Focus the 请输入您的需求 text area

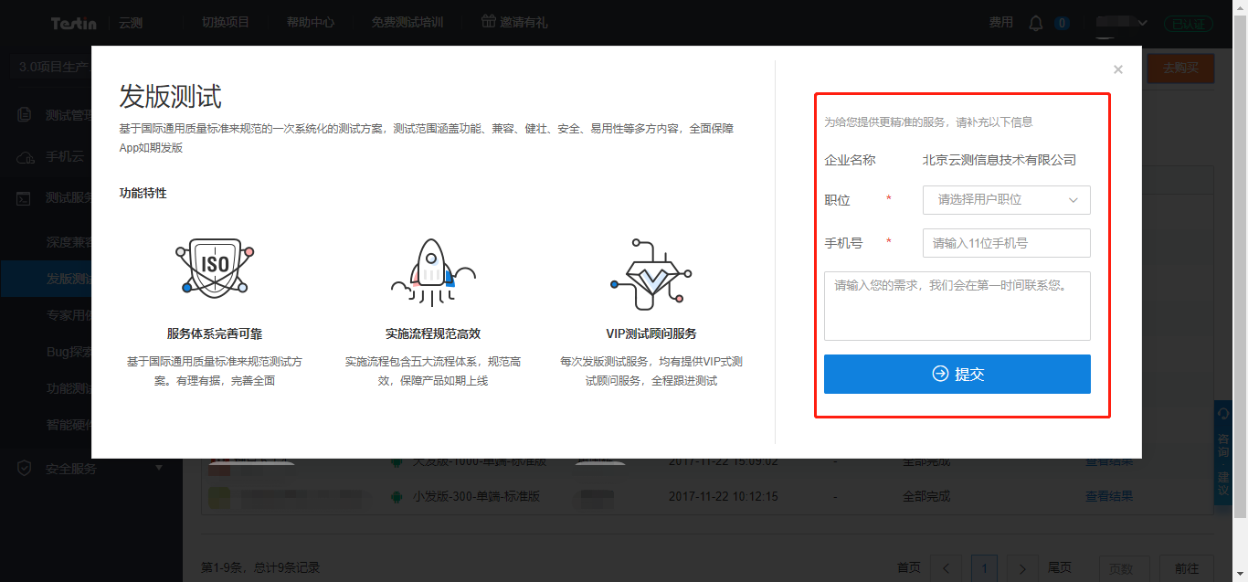[x=957, y=306]
